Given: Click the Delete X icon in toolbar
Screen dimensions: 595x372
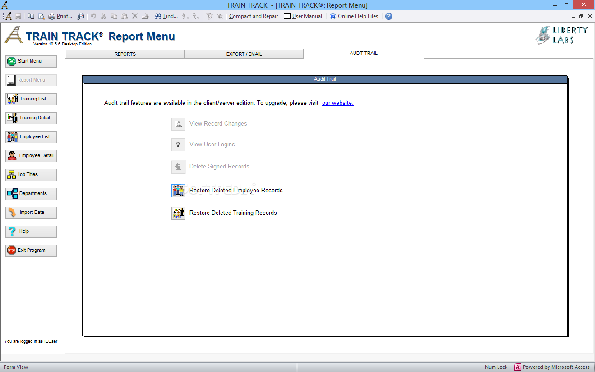Looking at the screenshot, I should pyautogui.click(x=134, y=16).
